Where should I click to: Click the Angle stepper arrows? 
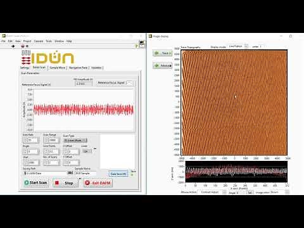tap(25, 151)
